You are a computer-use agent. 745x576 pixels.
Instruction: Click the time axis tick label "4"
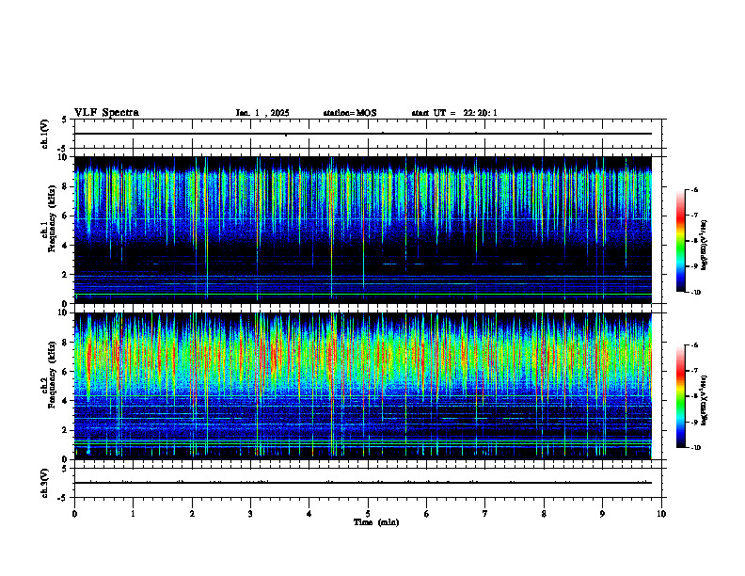point(309,514)
